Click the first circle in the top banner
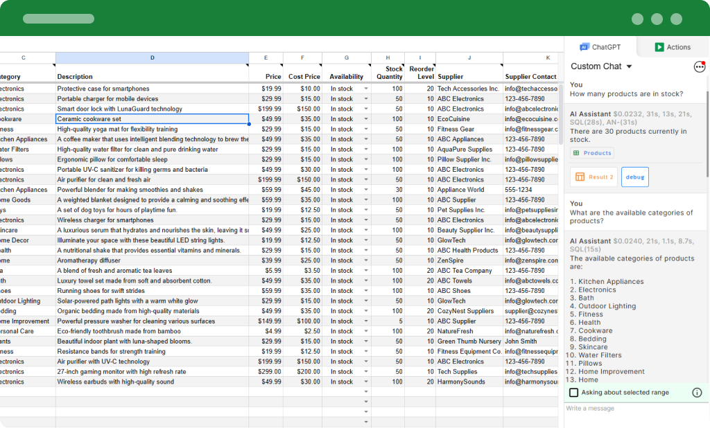Image resolution: width=710 pixels, height=428 pixels. pos(637,19)
